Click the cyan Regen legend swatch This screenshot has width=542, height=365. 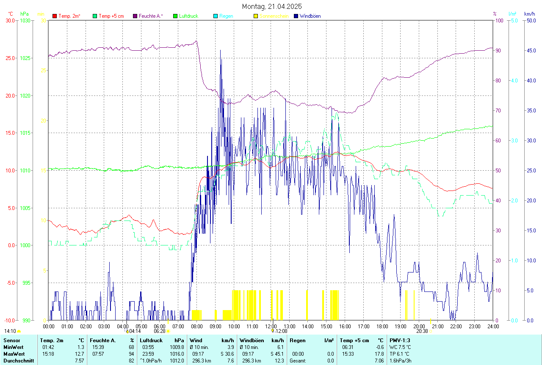tap(216, 16)
